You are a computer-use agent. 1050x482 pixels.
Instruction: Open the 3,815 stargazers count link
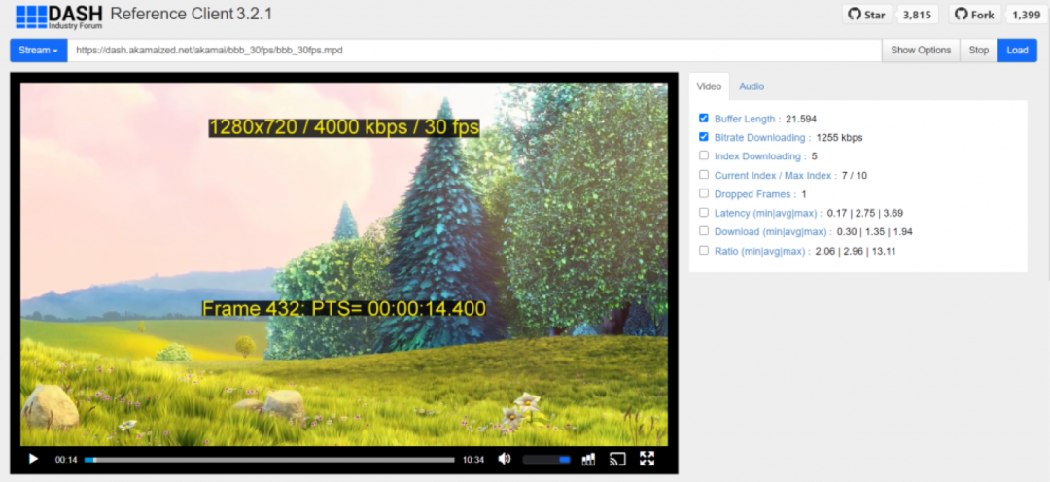tap(917, 15)
